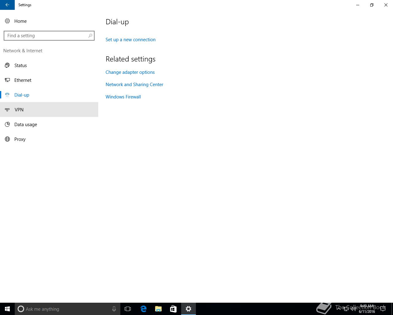Click the network tray icon
Screen dimensions: 393x315
click(346, 309)
